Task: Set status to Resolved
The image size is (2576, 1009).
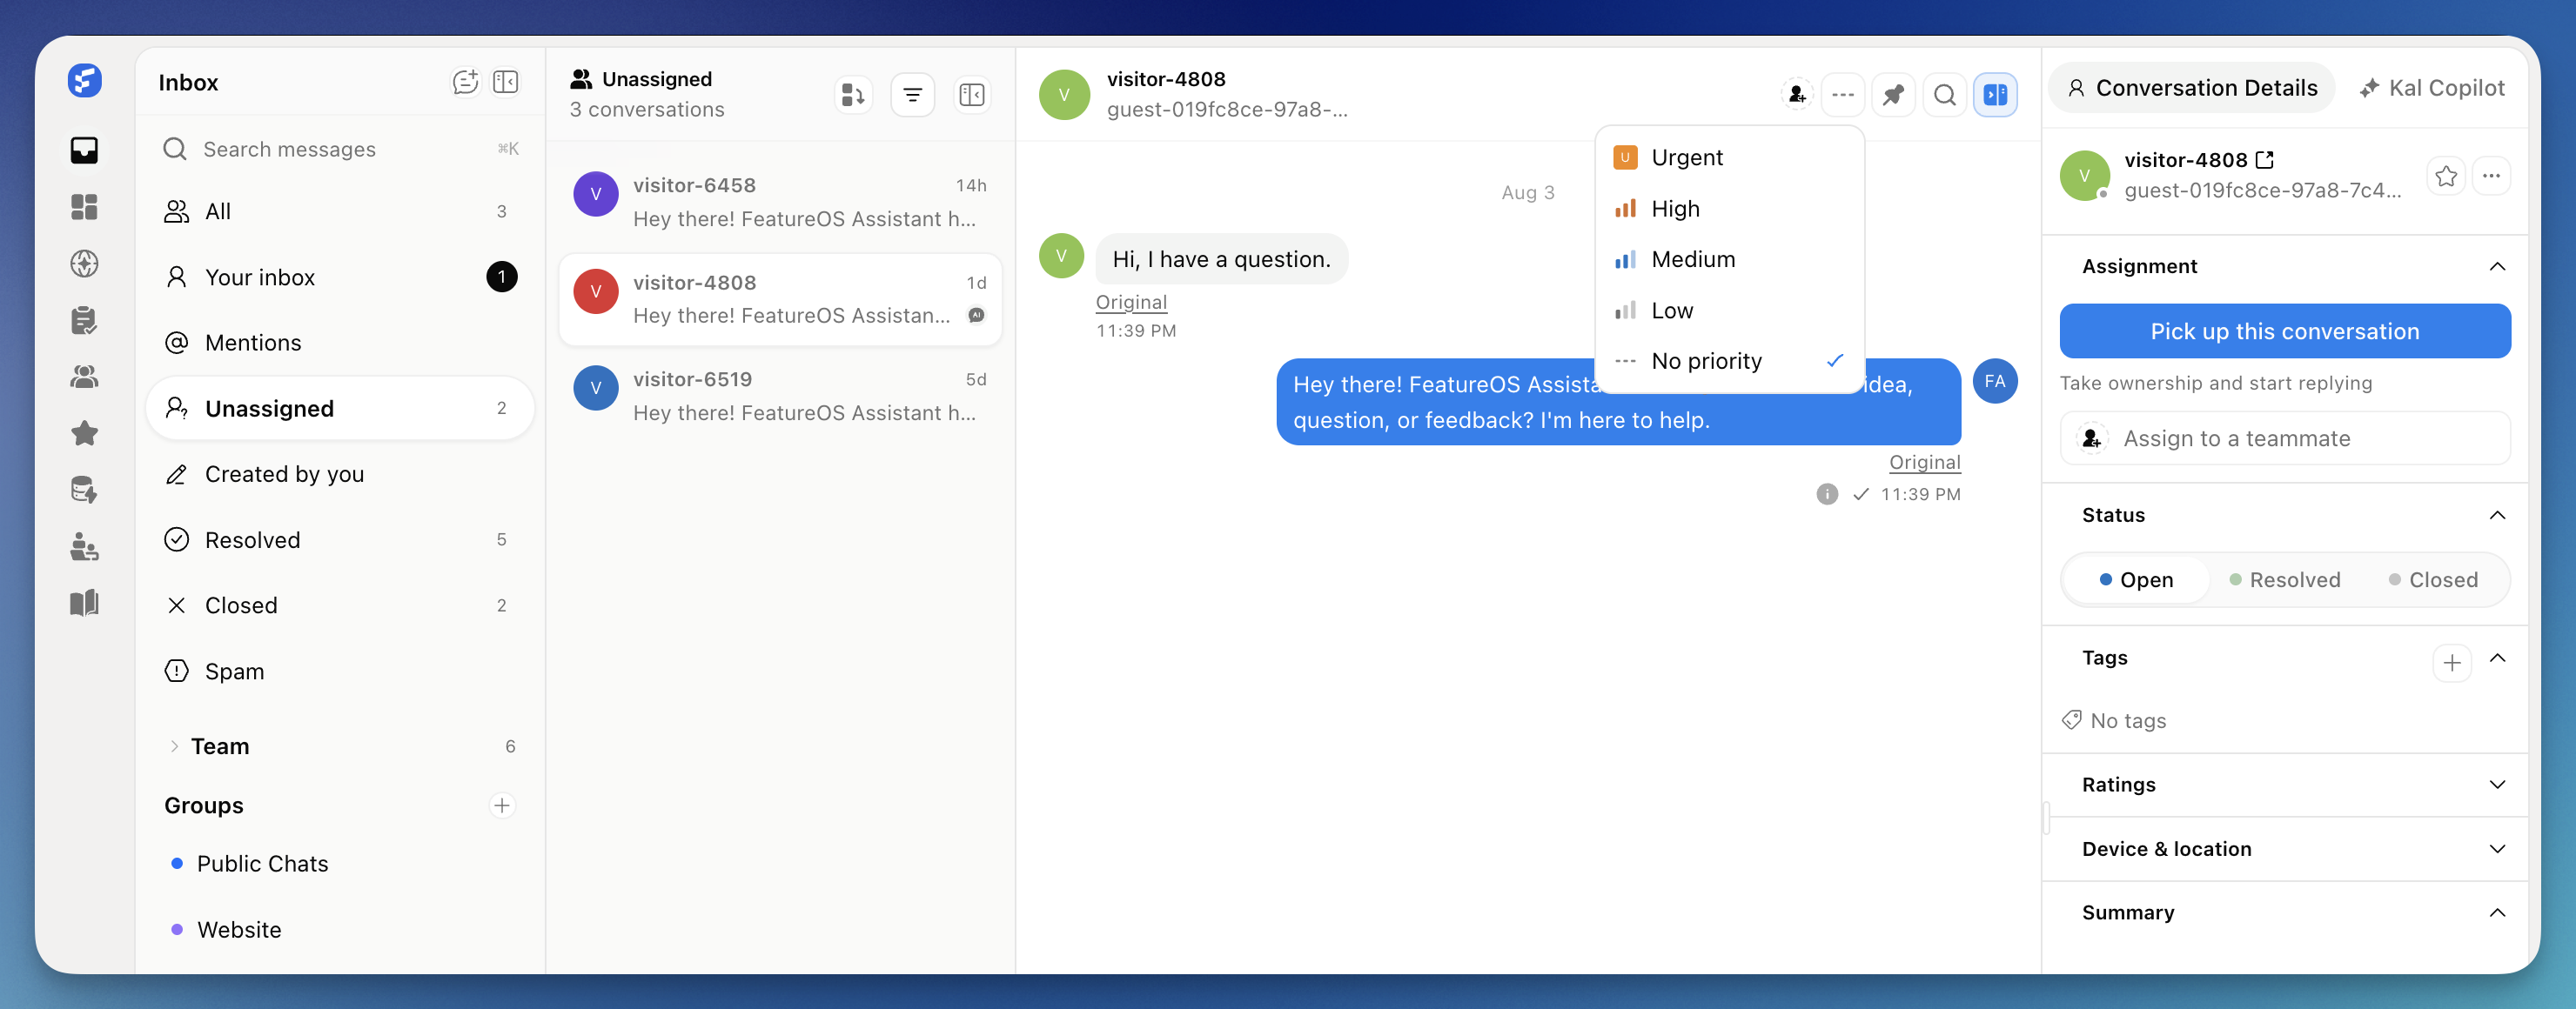Action: point(2285,579)
